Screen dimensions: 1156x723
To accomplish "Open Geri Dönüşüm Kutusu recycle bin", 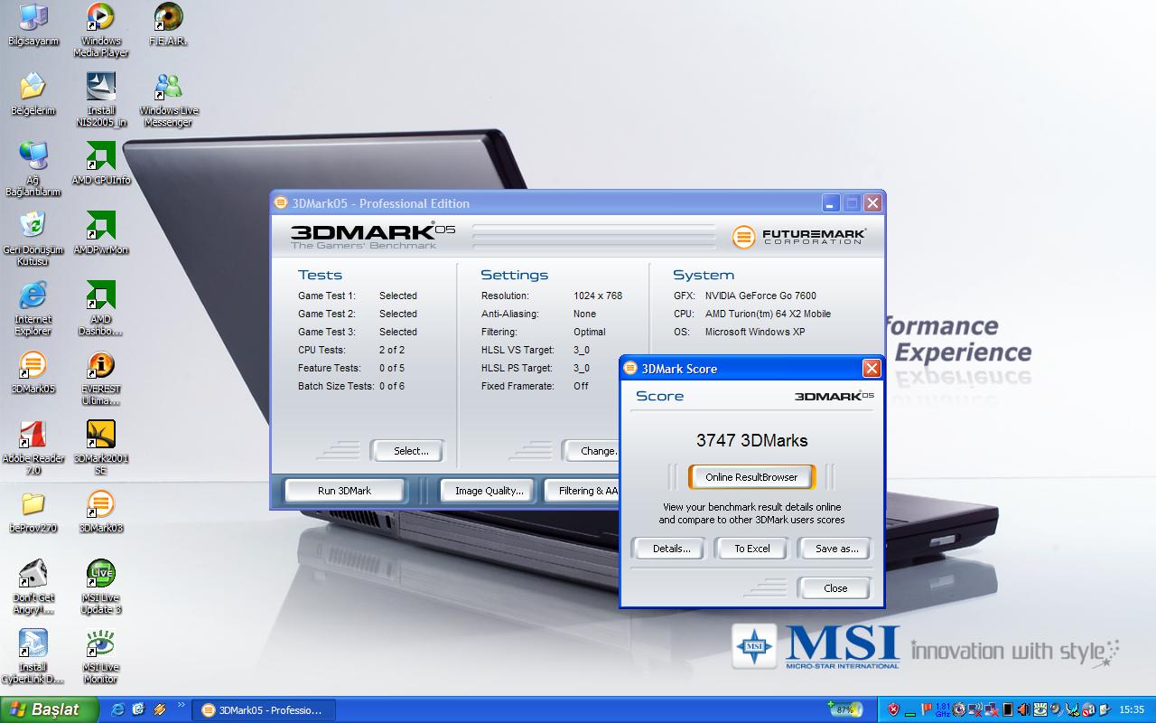I will point(33,239).
